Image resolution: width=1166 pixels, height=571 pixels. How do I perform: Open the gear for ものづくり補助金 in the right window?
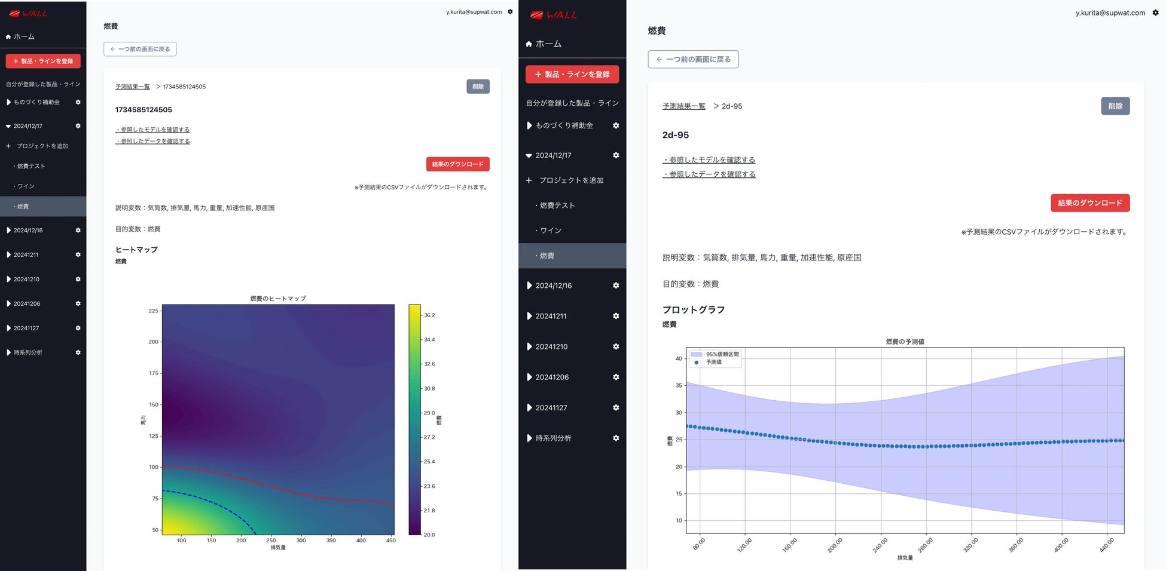coord(616,125)
